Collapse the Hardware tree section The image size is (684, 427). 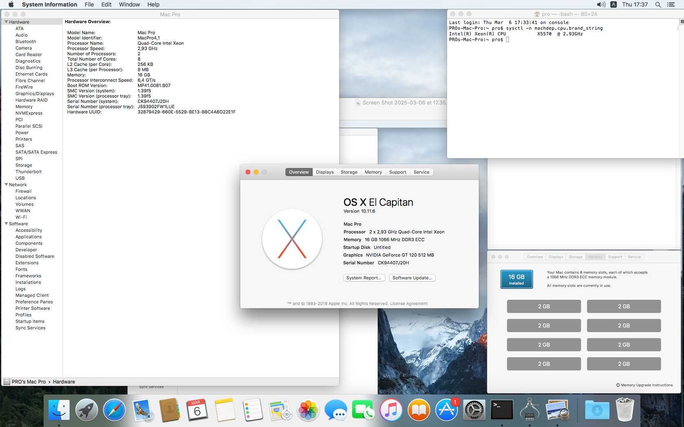click(x=7, y=22)
